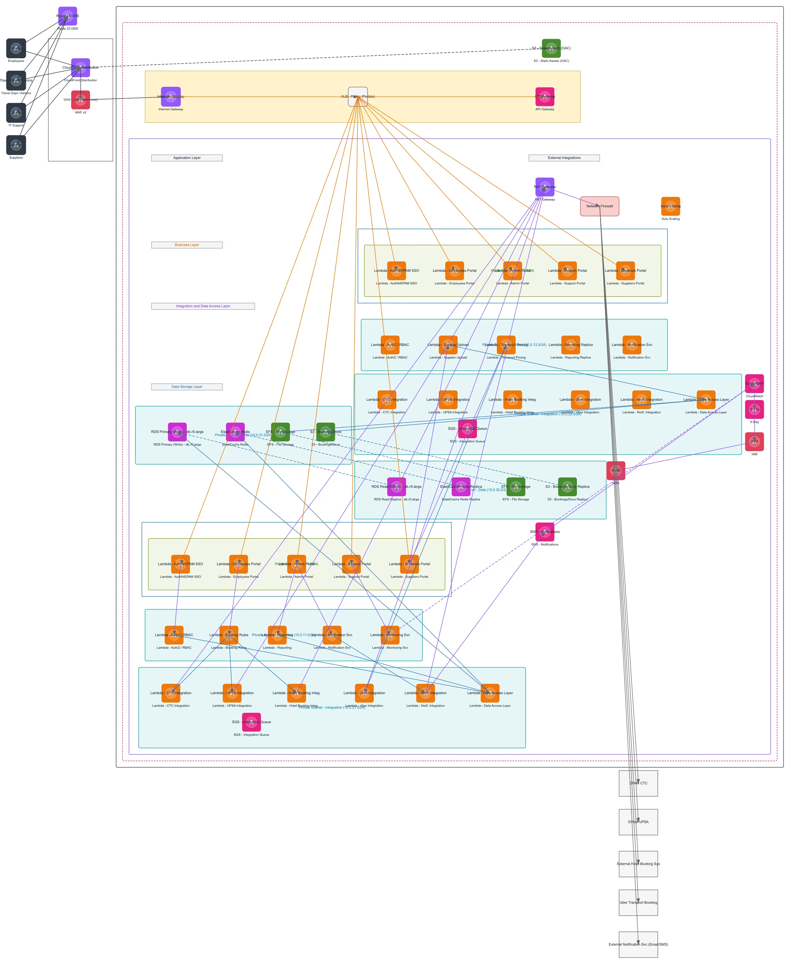
Task: Select the EPAM CTC external box
Action: click(638, 783)
